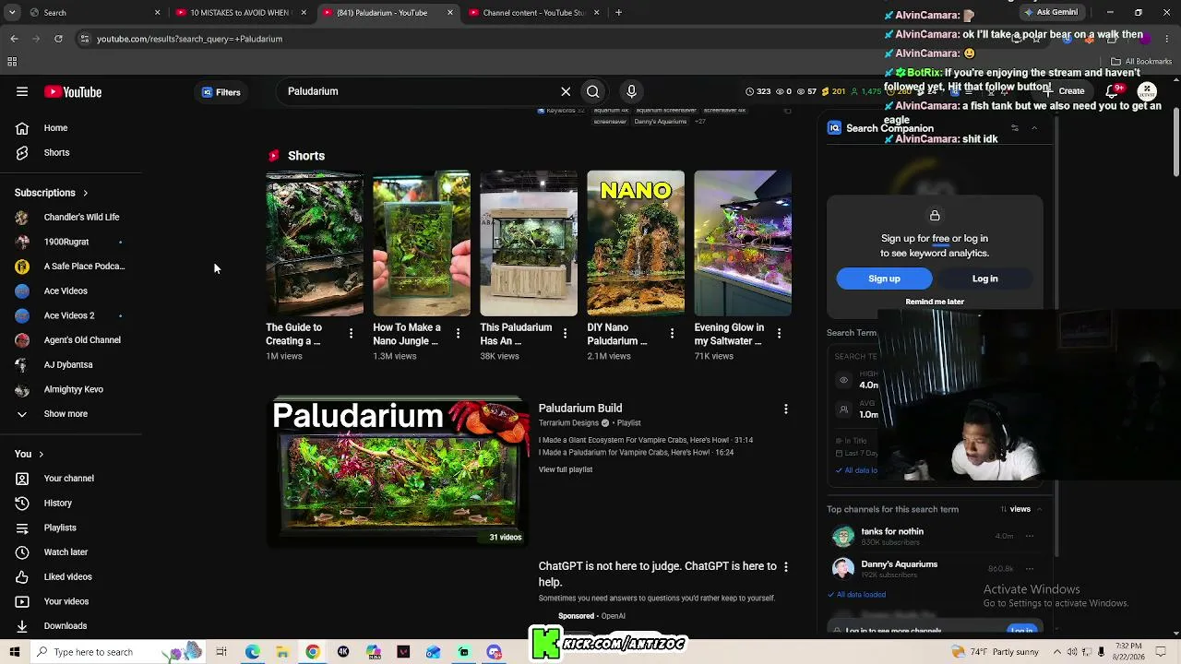This screenshot has height=664, width=1181.
Task: Open the search Filters button
Action: coord(221,92)
